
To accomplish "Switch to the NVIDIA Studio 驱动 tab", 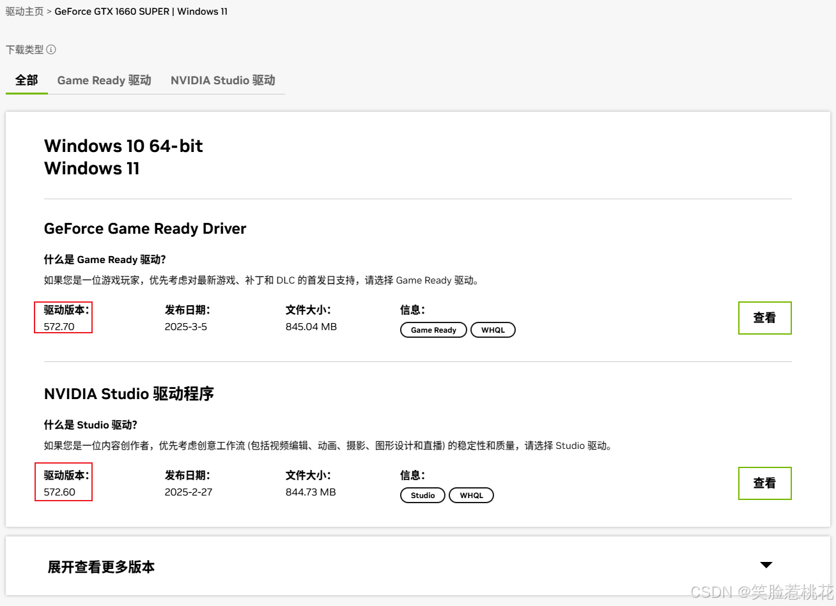I will [223, 80].
